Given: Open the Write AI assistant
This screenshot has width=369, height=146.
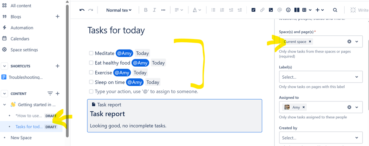Looking at the screenshot, I should [360, 10].
